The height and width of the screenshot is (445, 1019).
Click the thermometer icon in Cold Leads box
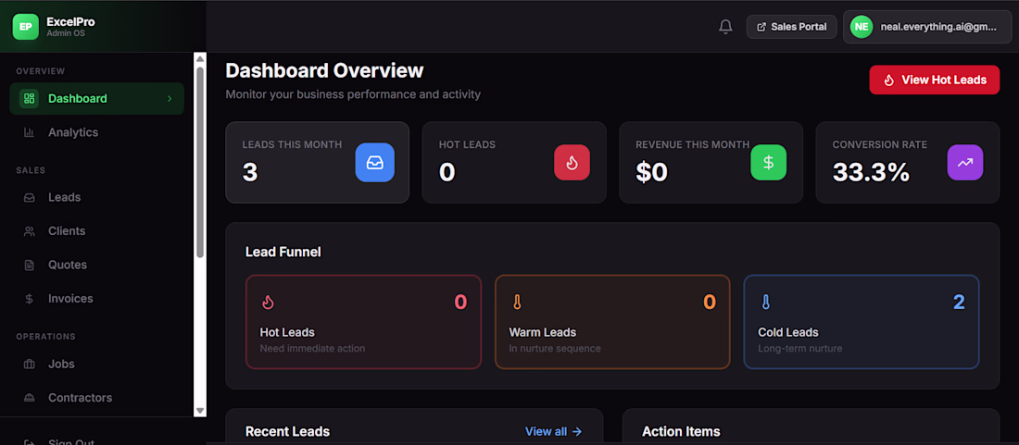pos(766,303)
